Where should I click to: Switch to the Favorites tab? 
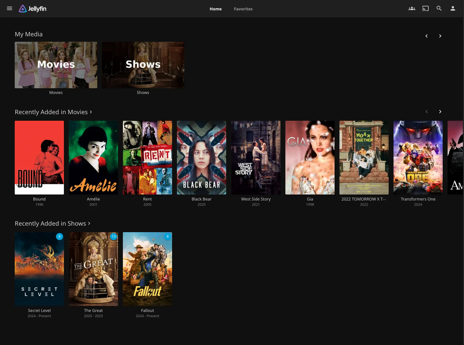tap(243, 9)
